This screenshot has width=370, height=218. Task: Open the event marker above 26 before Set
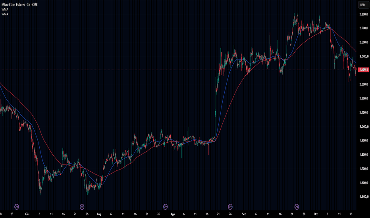[230, 207]
